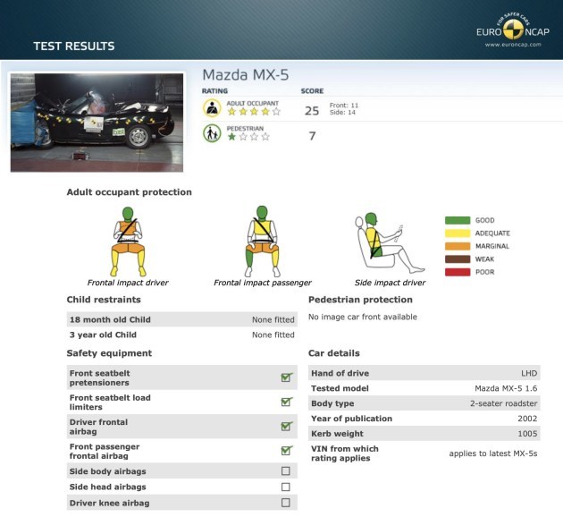
Task: Click the tested model 'Mazda MX-5 1.6'
Action: pyautogui.click(x=506, y=388)
